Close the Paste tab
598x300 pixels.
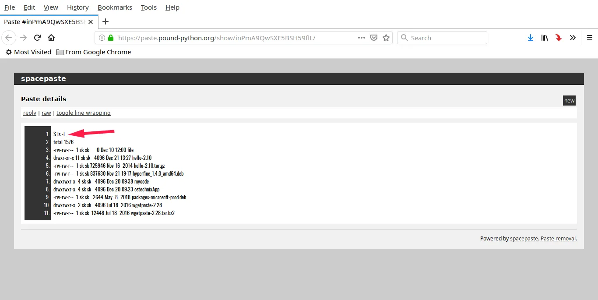click(91, 21)
